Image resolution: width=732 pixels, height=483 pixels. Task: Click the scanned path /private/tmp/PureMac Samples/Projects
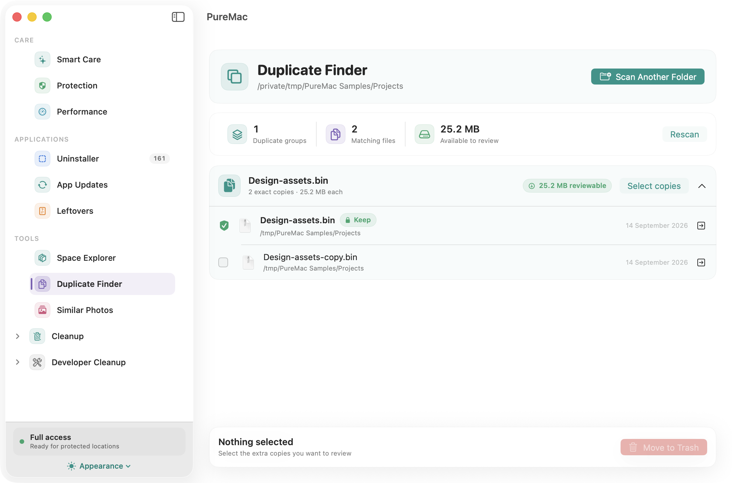(330, 86)
